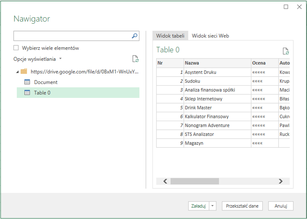This screenshot has height=219, width=307.
Task: Open the dropdown arrow beside Załaduj
Action: click(213, 206)
